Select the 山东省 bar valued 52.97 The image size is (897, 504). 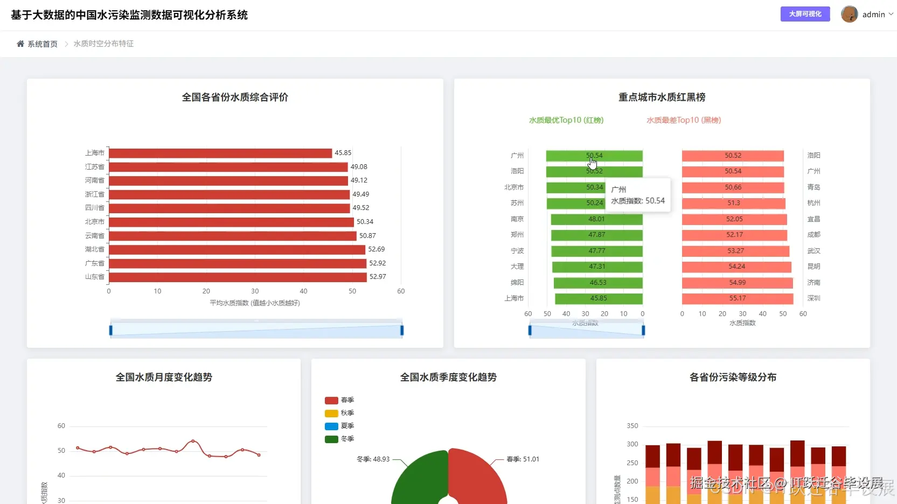[238, 277]
